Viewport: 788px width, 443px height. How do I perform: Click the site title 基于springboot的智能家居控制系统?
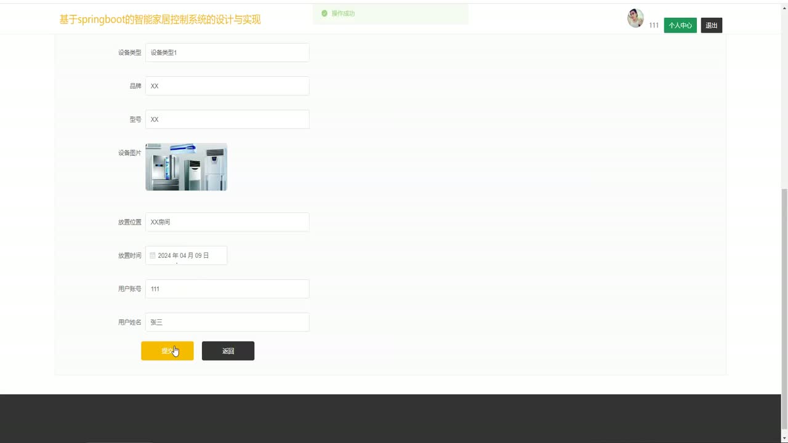[160, 20]
